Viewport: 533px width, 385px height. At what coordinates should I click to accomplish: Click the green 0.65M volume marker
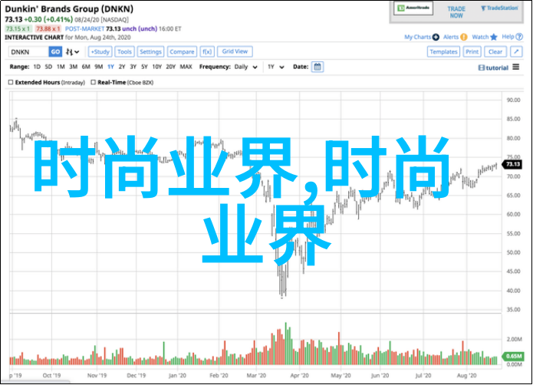click(513, 356)
